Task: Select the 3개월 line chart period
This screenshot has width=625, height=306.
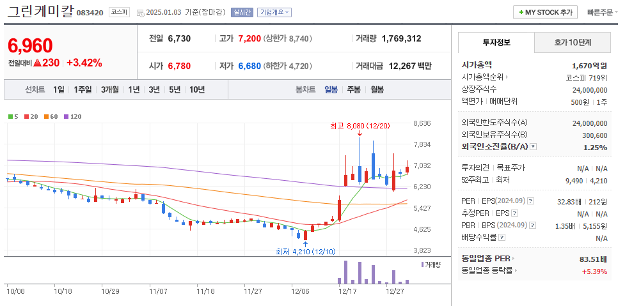Action: 109,89
